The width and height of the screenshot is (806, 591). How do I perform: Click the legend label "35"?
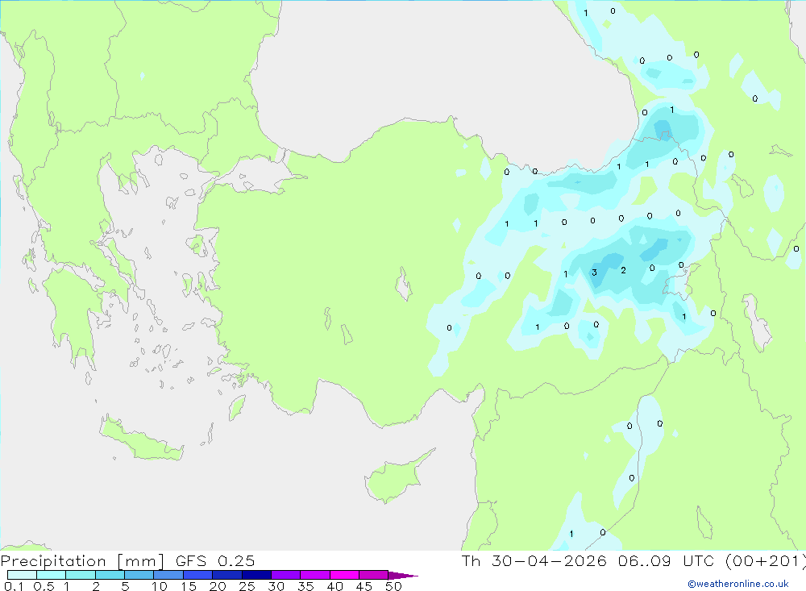pos(305,586)
